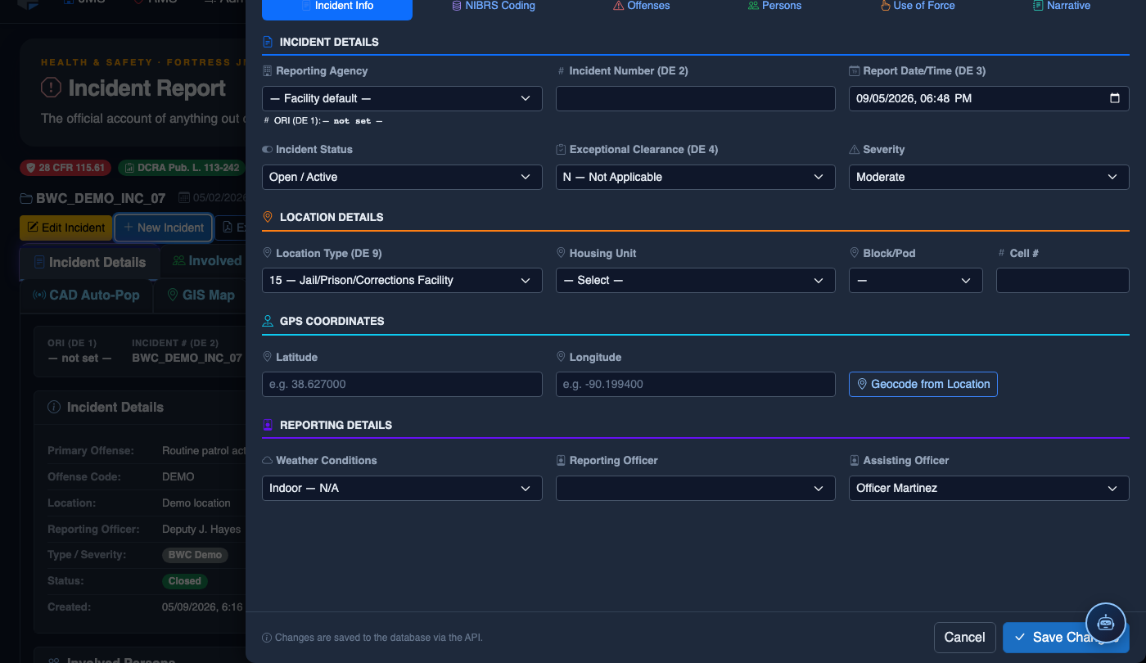Change the Assisting Officer selection
Screen dimensions: 1146x663
(989, 489)
